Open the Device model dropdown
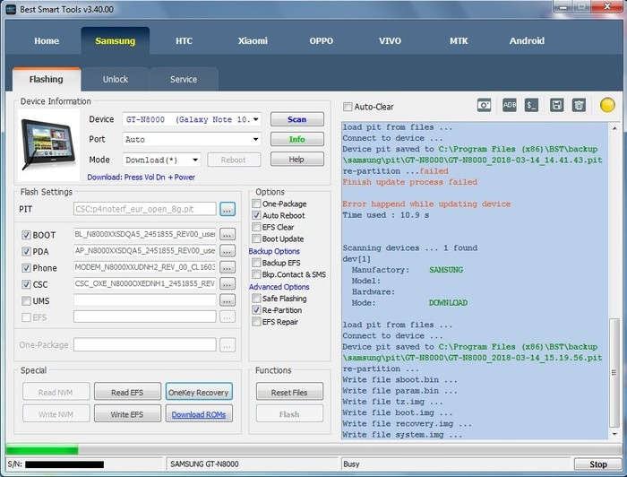627x477 pixels. tap(192, 119)
